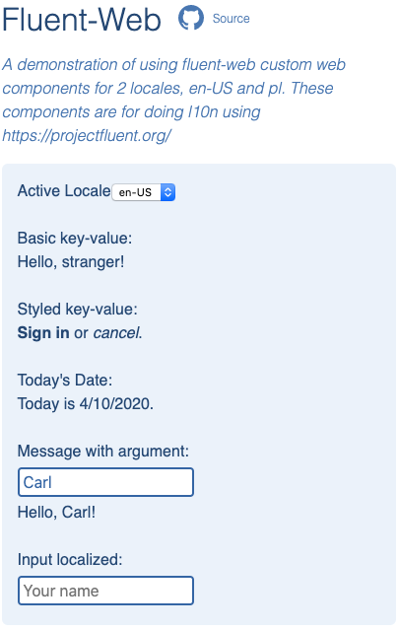Focus the name field containing Carl
Screen dimensions: 399x630
[x=106, y=482]
